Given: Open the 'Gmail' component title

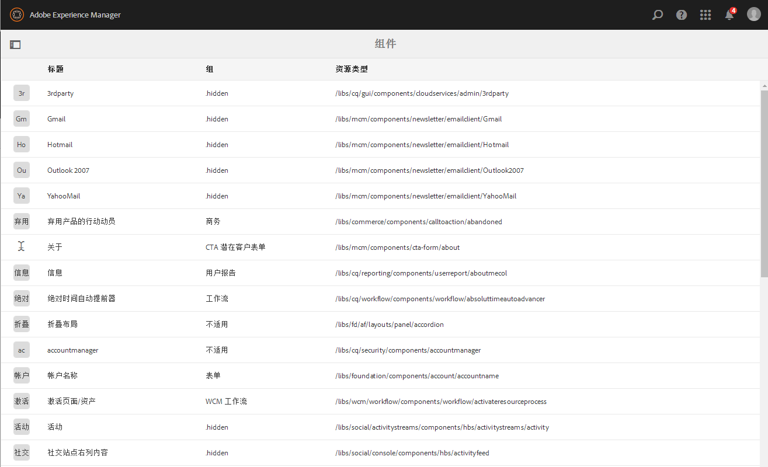Looking at the screenshot, I should coord(57,119).
